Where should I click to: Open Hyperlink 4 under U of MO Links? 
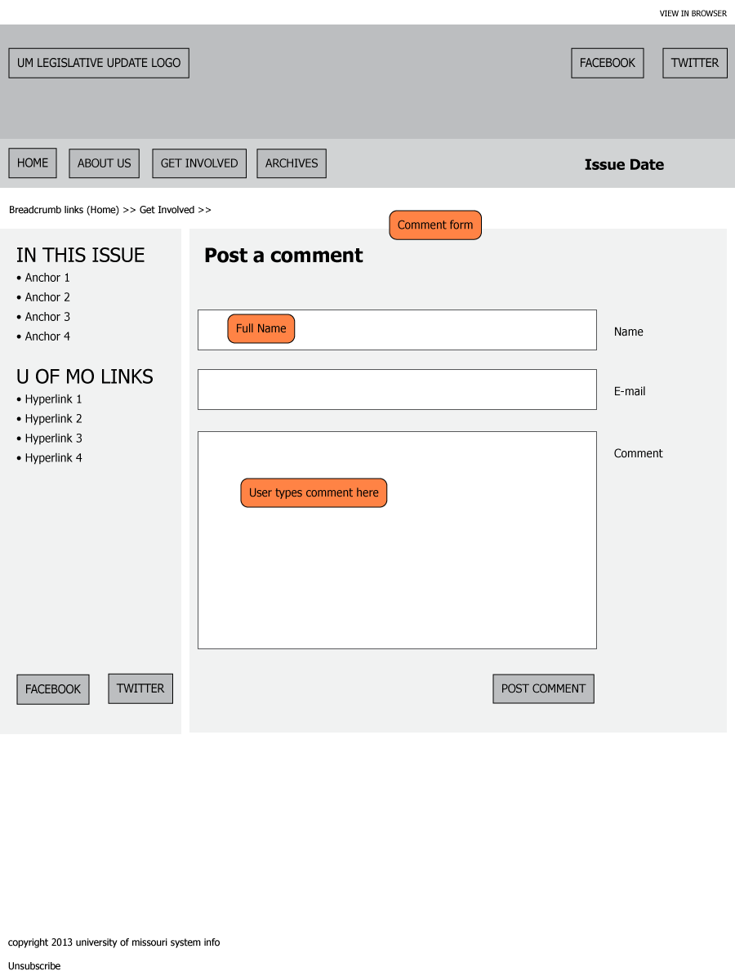coord(53,458)
